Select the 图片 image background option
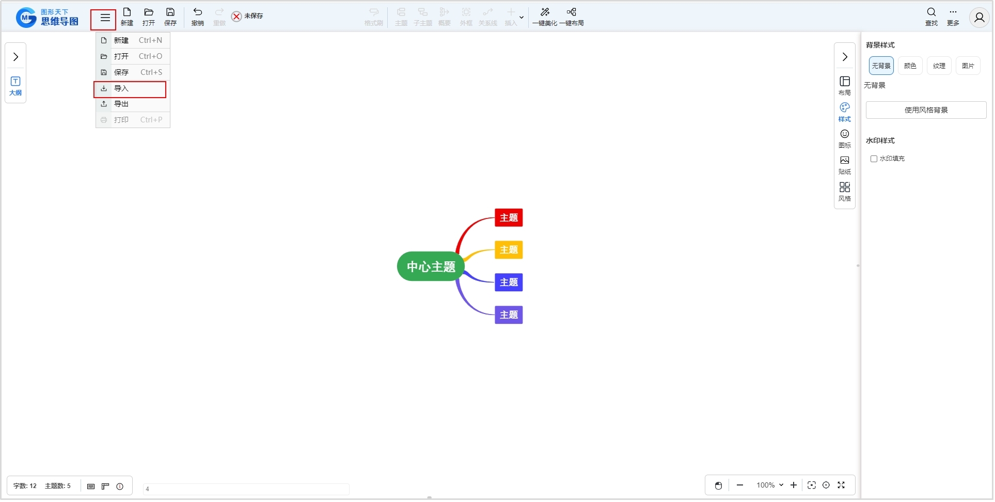995x502 pixels. click(968, 66)
